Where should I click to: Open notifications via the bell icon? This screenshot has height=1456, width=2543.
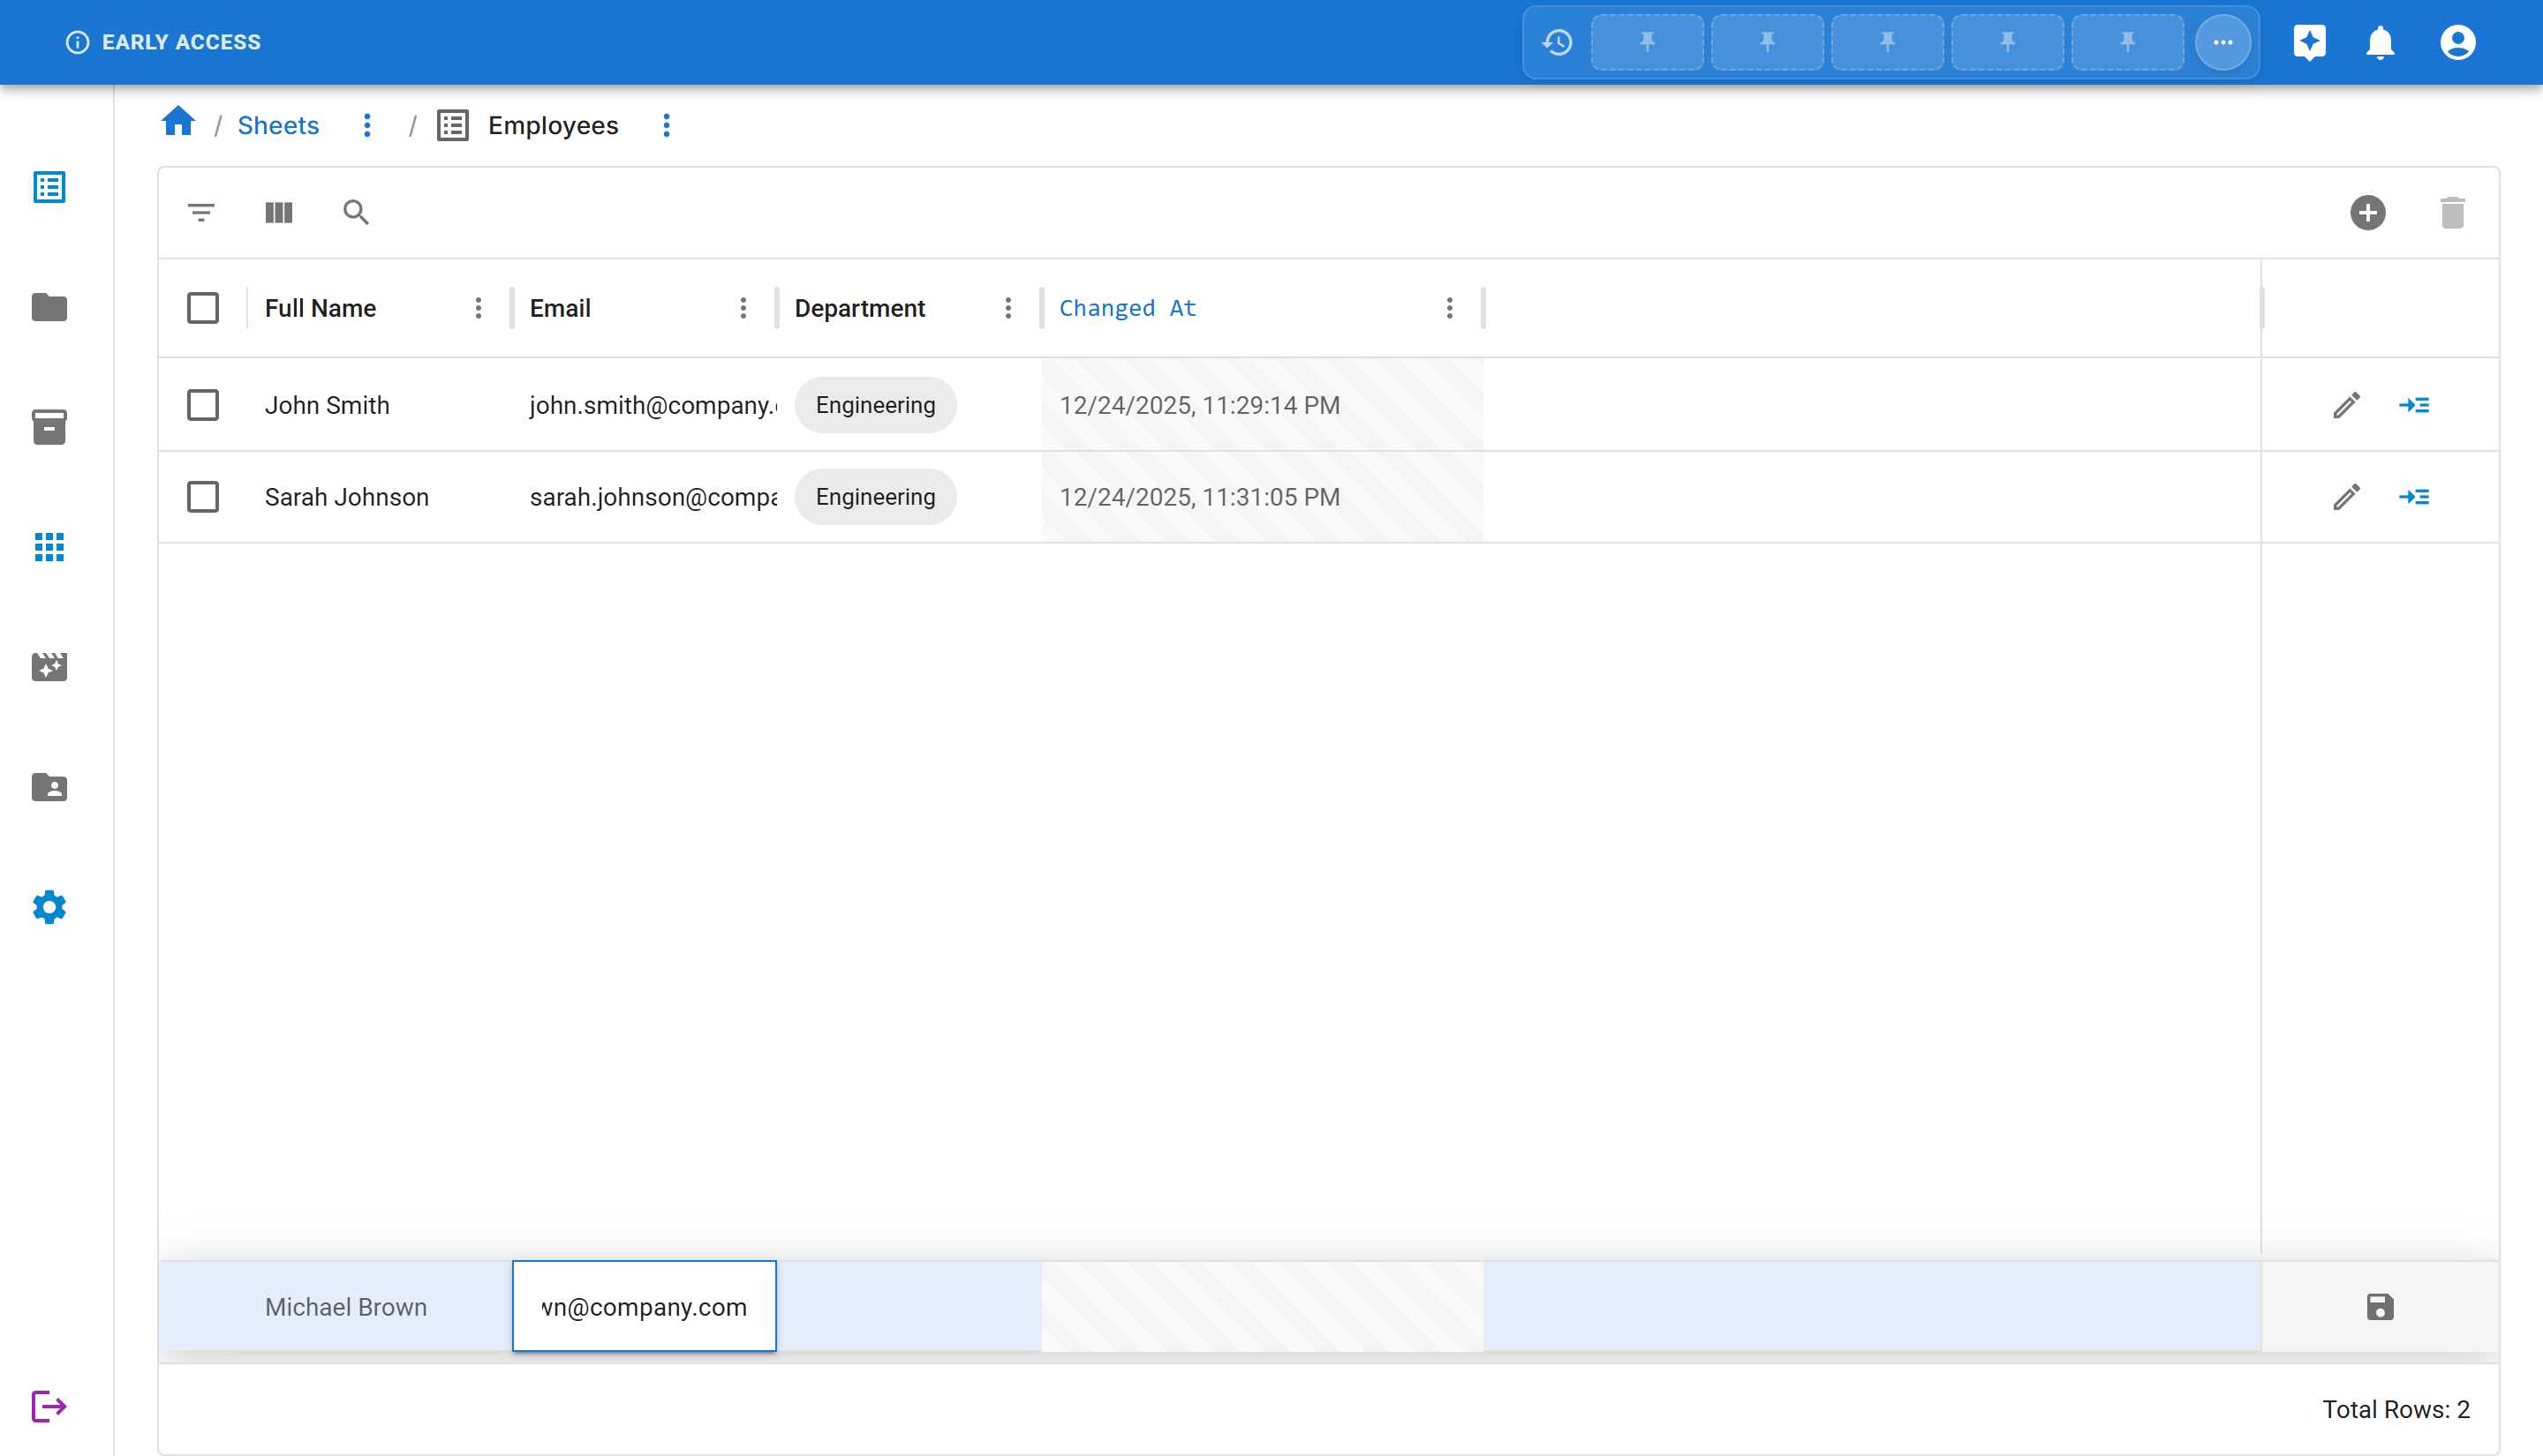pos(2381,42)
